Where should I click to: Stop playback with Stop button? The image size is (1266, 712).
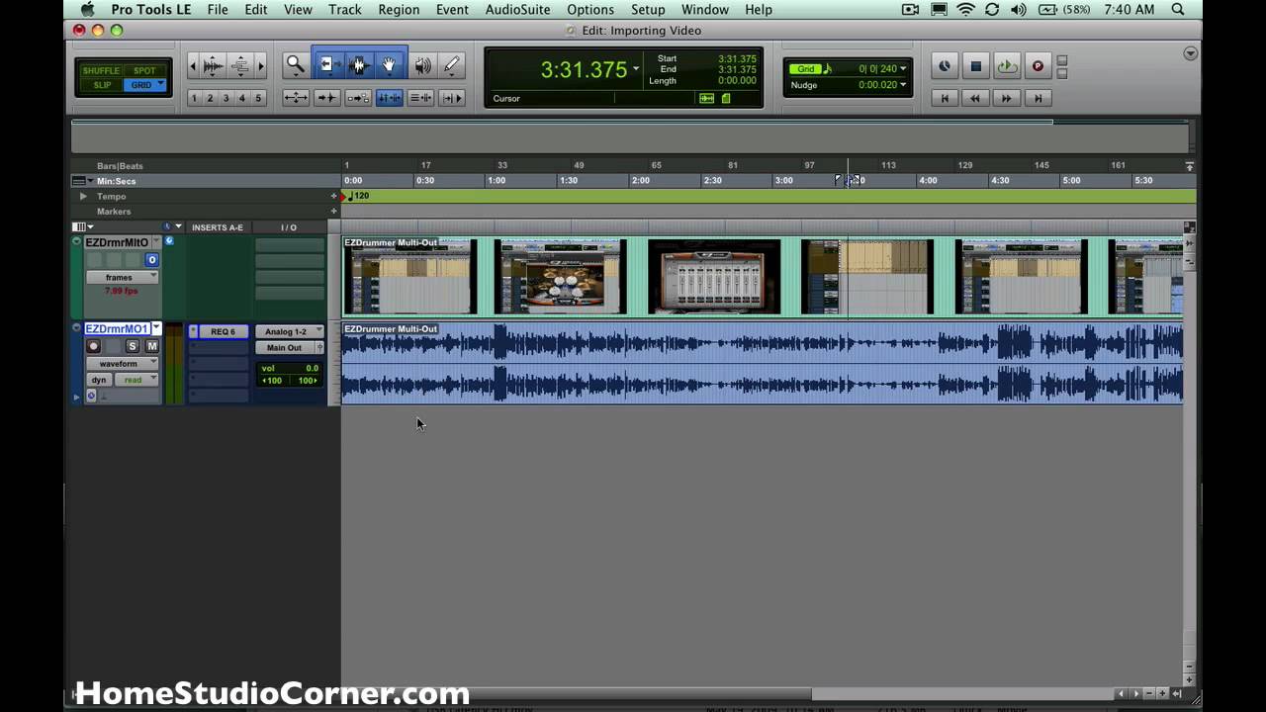tap(975, 66)
